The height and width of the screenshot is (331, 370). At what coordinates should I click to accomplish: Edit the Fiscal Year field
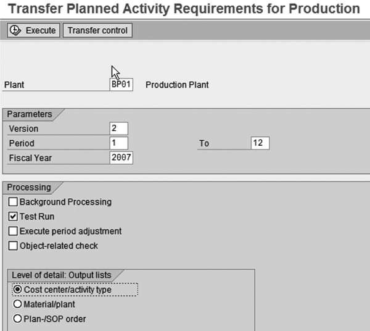coord(121,157)
